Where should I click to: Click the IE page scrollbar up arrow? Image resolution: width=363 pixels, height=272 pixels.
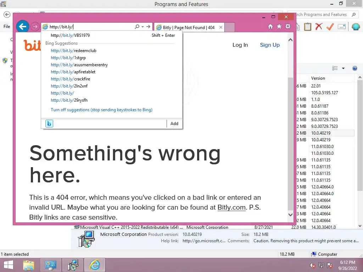291,40
